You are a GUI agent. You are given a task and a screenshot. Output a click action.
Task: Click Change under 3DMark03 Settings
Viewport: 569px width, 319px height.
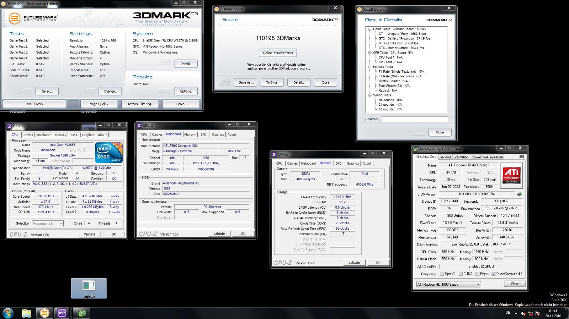111,91
